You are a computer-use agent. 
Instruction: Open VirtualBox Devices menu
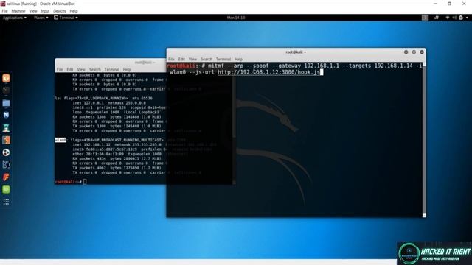pyautogui.click(x=60, y=11)
